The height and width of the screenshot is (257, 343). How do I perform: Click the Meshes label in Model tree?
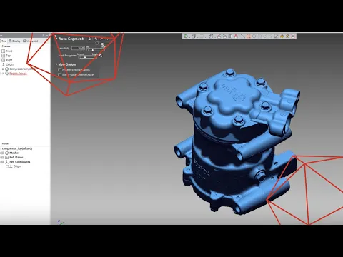coord(14,153)
